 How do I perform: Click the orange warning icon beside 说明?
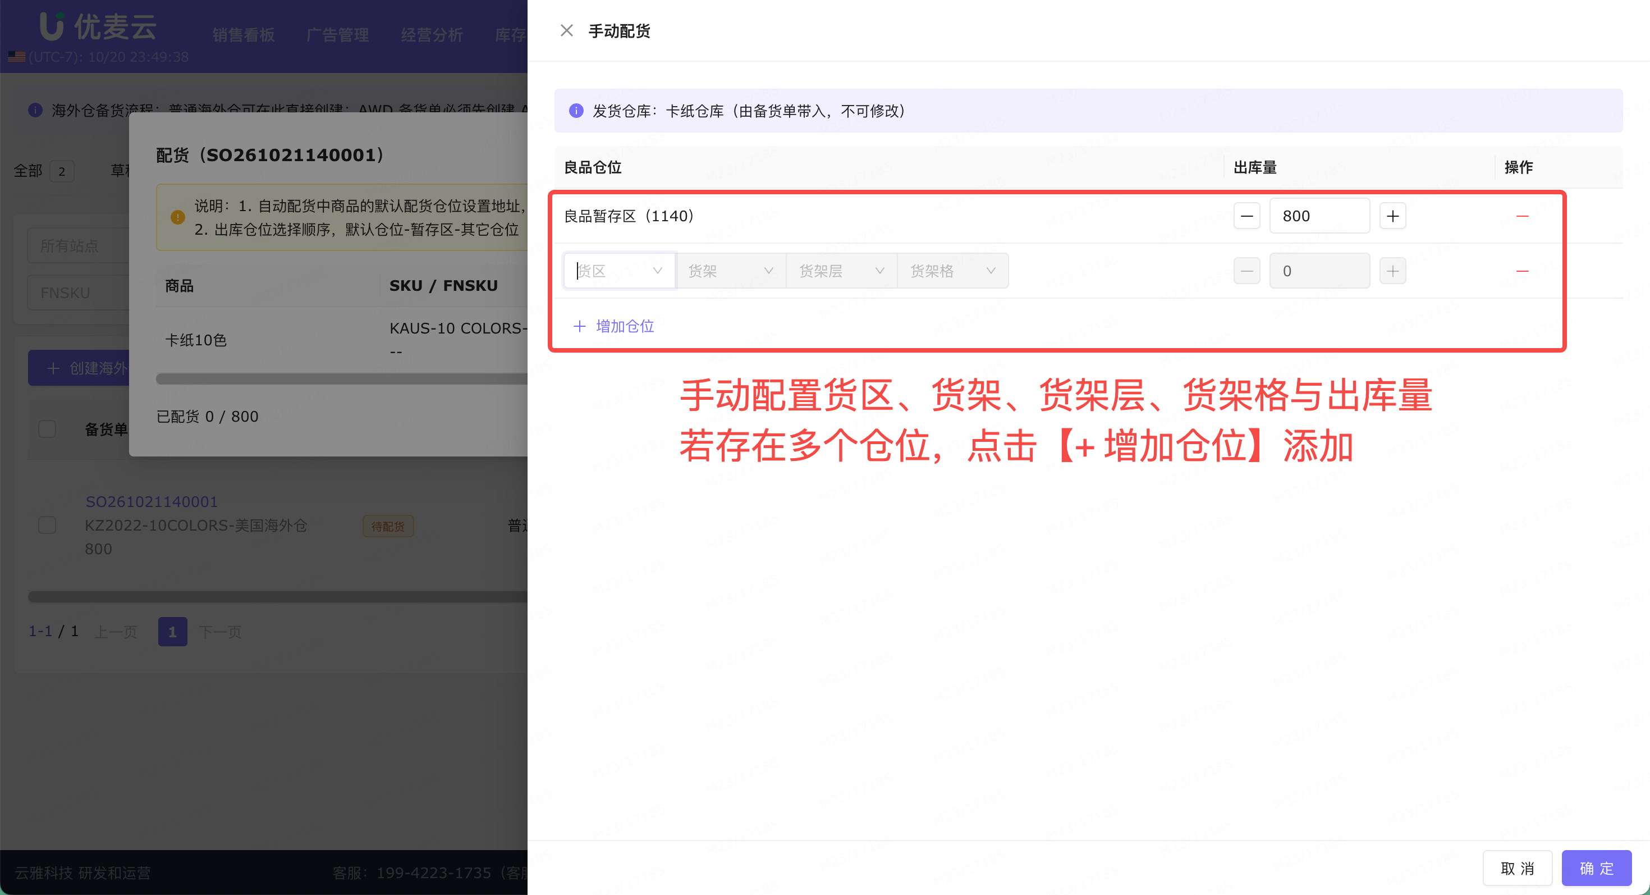(177, 217)
